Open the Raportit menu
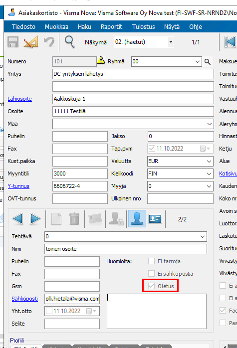The height and width of the screenshot is (348, 237). tap(111, 26)
